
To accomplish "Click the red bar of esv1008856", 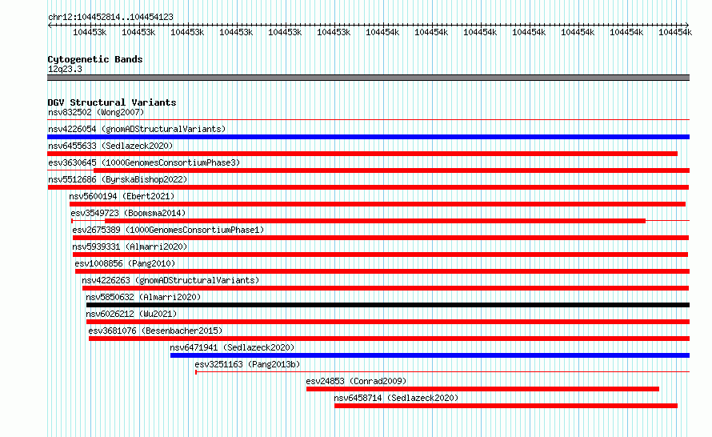I will click(382, 271).
